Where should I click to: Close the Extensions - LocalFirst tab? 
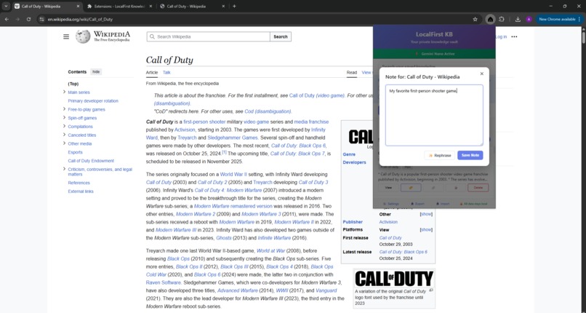coord(150,7)
